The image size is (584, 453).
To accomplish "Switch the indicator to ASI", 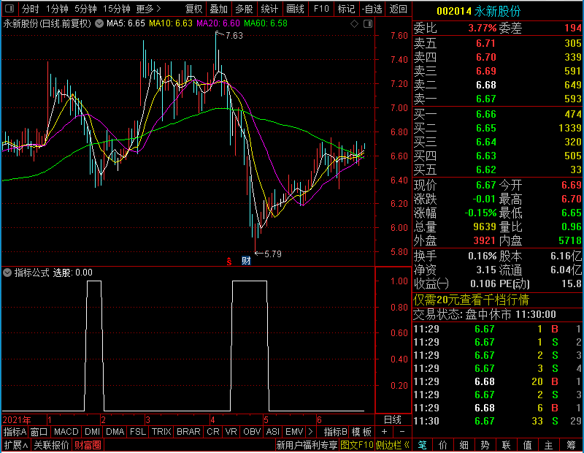I will [273, 432].
